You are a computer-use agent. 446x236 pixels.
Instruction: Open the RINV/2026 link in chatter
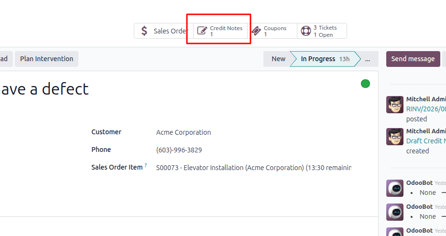(x=426, y=109)
